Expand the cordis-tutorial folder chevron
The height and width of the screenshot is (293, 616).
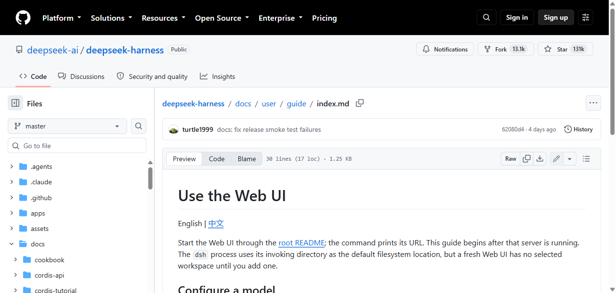click(15, 291)
